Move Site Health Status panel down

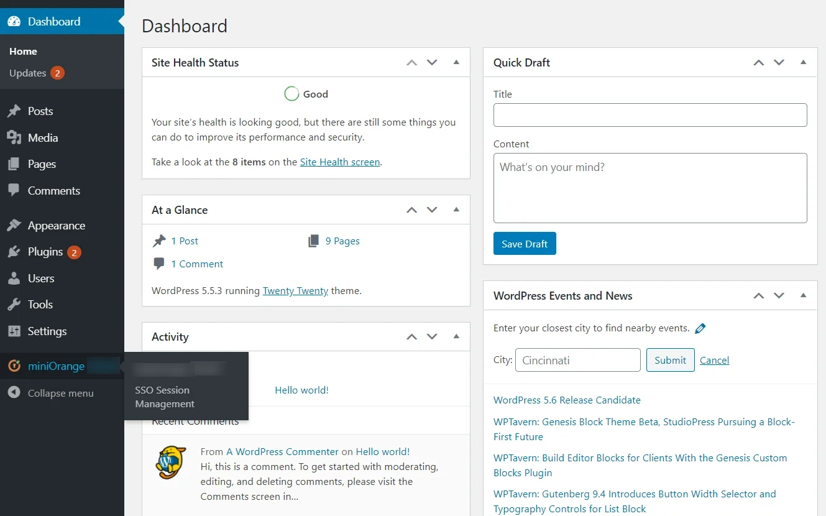tap(432, 62)
